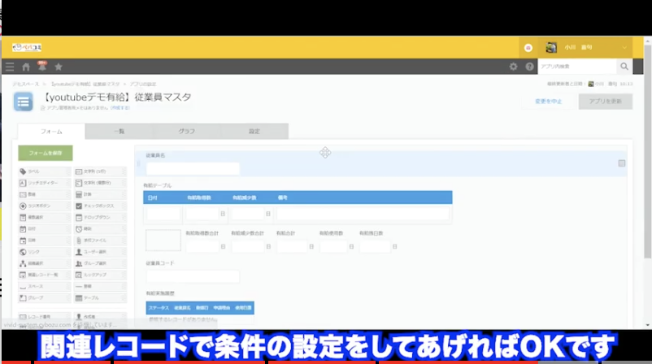652x364 pixels.
Task: Open the hamburger menu icon
Action: coord(10,67)
